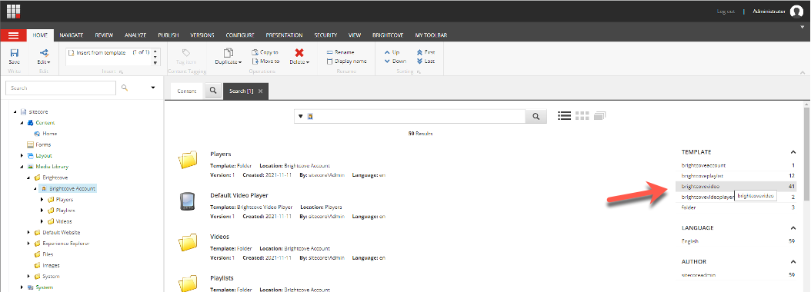This screenshot has height=292, width=811.
Task: Expand the Videos tree node
Action: pyautogui.click(x=42, y=221)
